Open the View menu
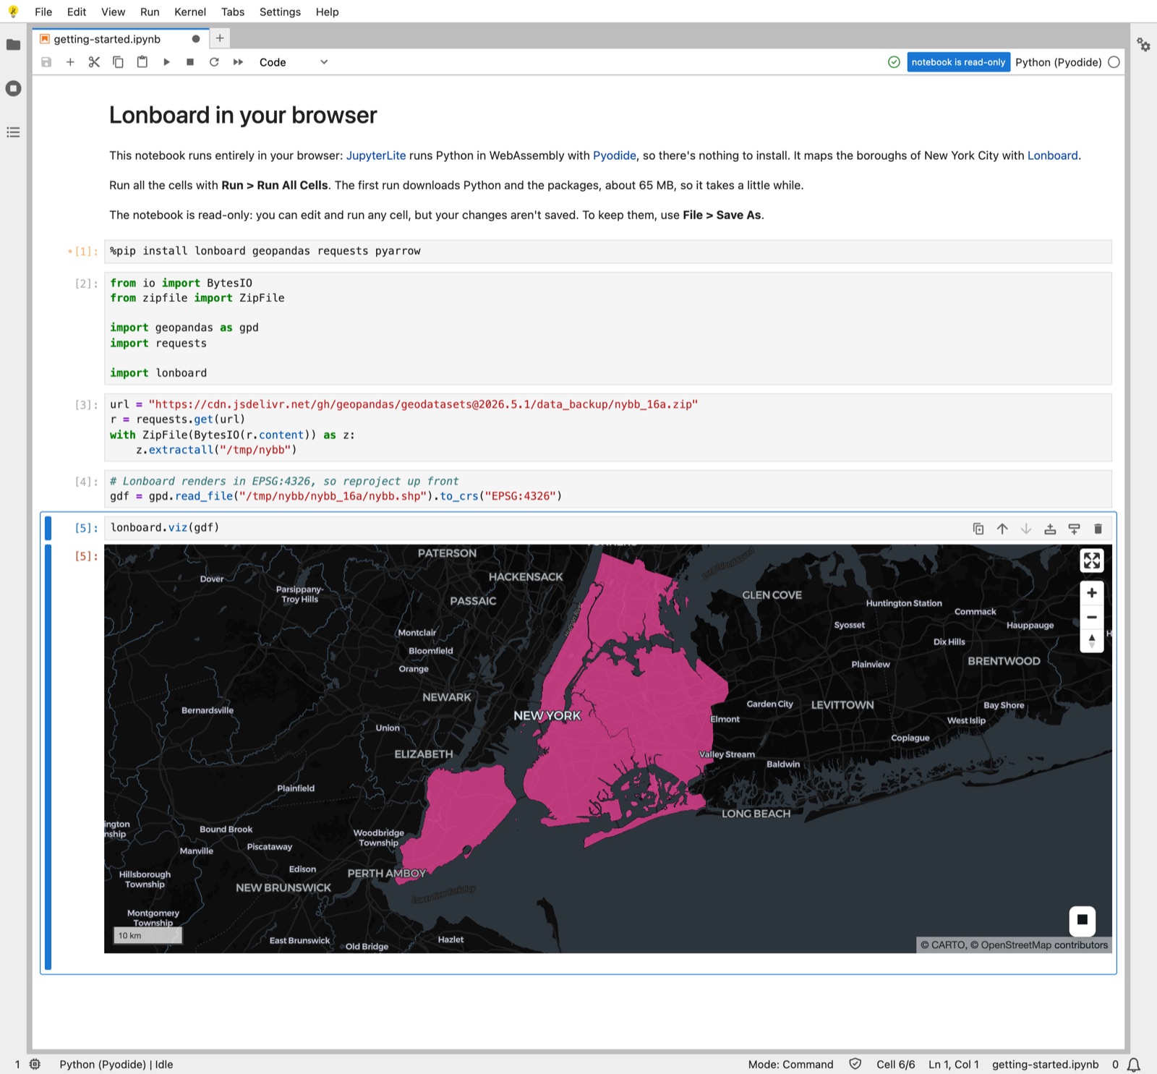This screenshot has width=1157, height=1074. pos(113,12)
